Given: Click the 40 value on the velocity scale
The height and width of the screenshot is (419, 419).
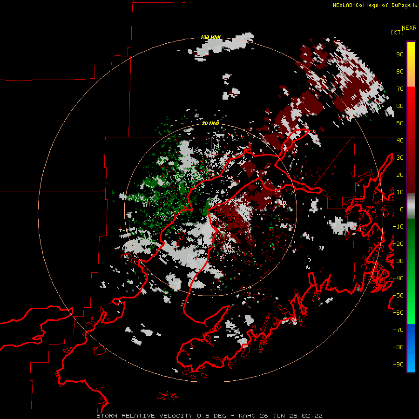Looking at the screenshot, I should (400, 140).
